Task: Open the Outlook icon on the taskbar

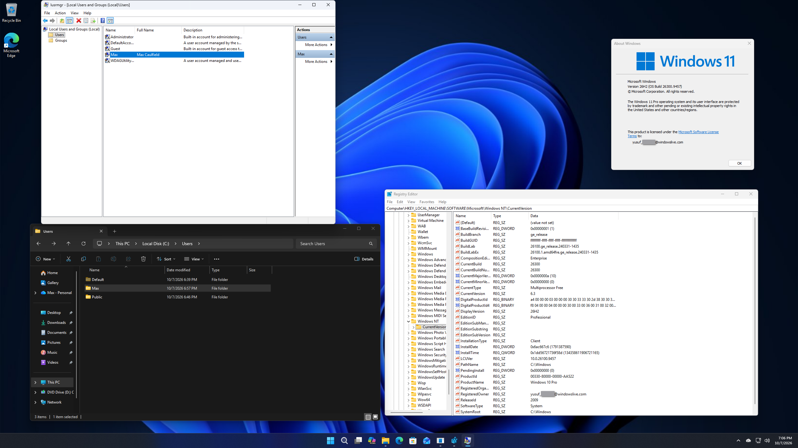Action: pos(426,441)
